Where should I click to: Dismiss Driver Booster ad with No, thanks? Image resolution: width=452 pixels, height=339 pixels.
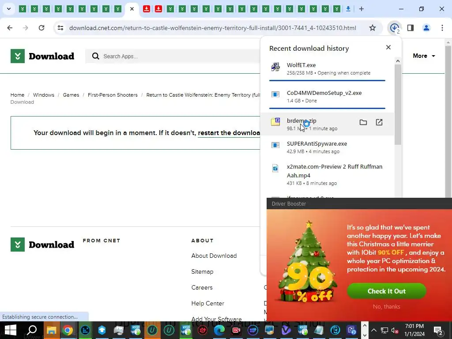tap(387, 306)
